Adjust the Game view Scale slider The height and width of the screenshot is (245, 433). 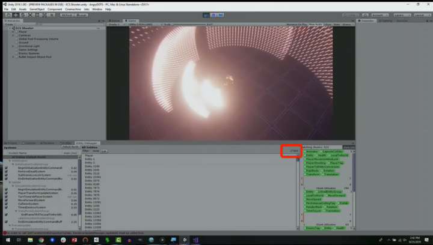[x=189, y=25]
